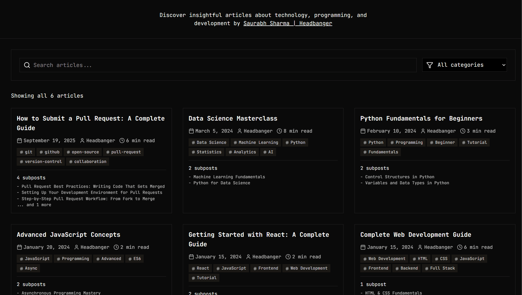Image resolution: width=522 pixels, height=295 pixels.
Task: Click the filter funnel icon
Action: tap(430, 65)
